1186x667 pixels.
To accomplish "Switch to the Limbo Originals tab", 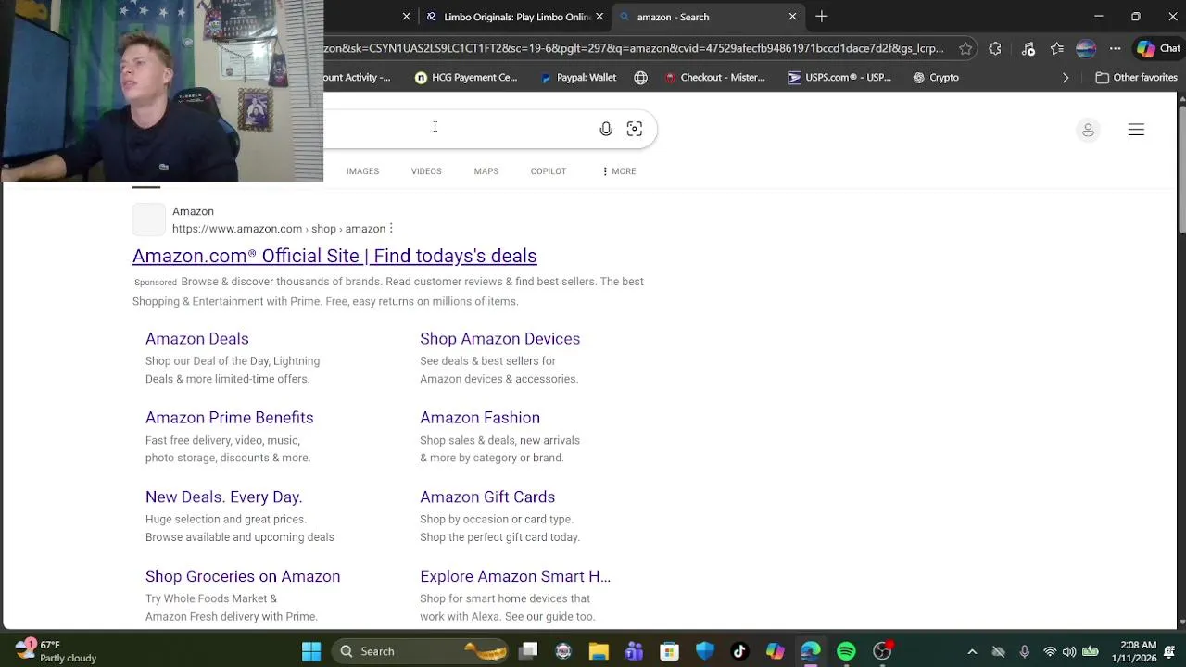I will click(x=508, y=17).
